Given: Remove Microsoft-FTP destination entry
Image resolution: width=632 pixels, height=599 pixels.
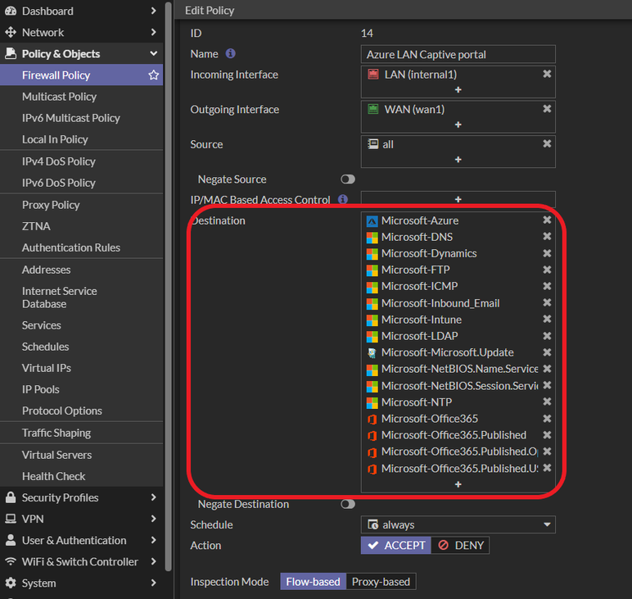Looking at the screenshot, I should (x=547, y=270).
